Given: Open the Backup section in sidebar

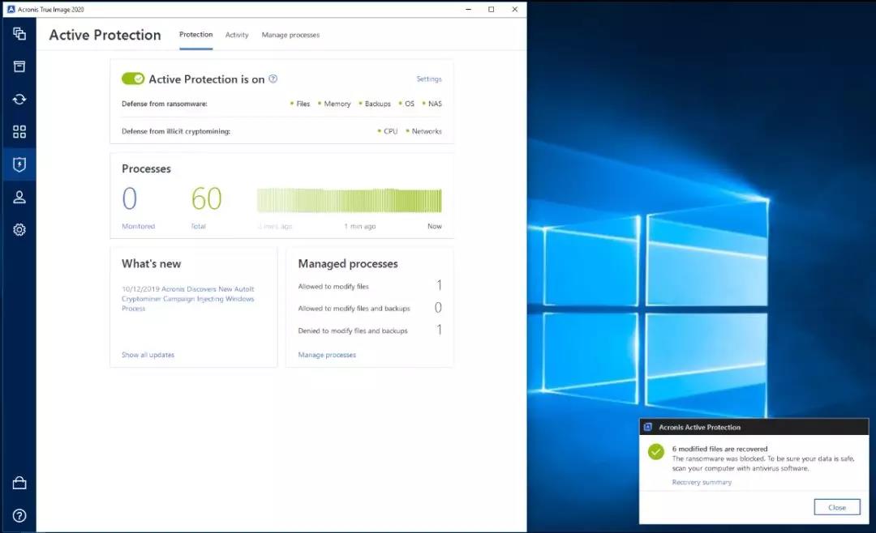Looking at the screenshot, I should [19, 34].
